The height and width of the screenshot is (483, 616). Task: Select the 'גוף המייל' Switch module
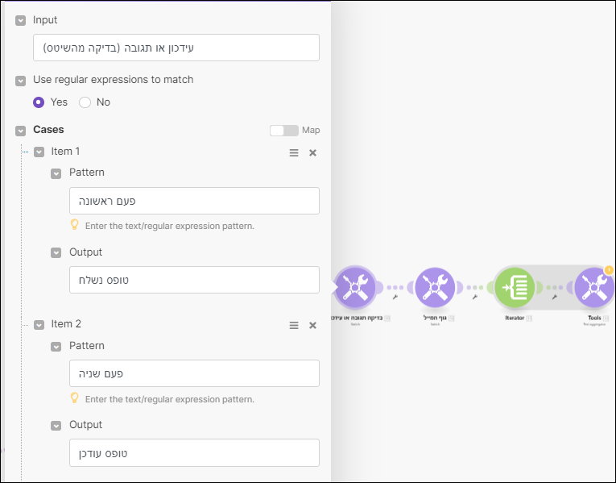(434, 288)
